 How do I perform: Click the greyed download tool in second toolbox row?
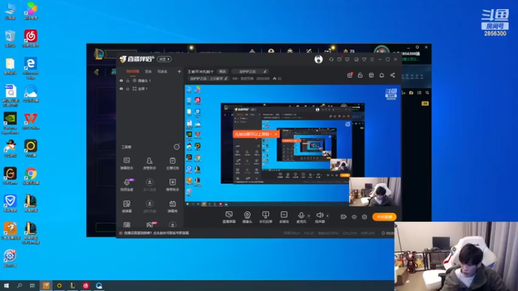pyautogui.click(x=150, y=185)
